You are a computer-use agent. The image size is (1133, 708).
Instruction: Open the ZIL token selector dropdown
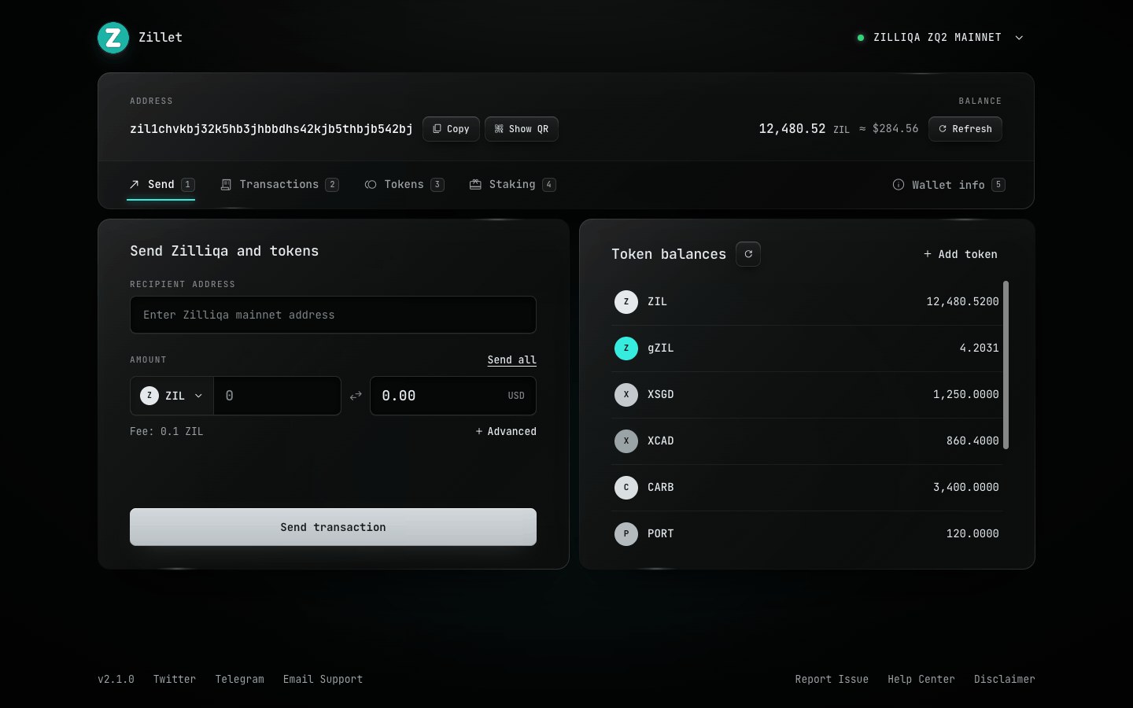pyautogui.click(x=172, y=396)
